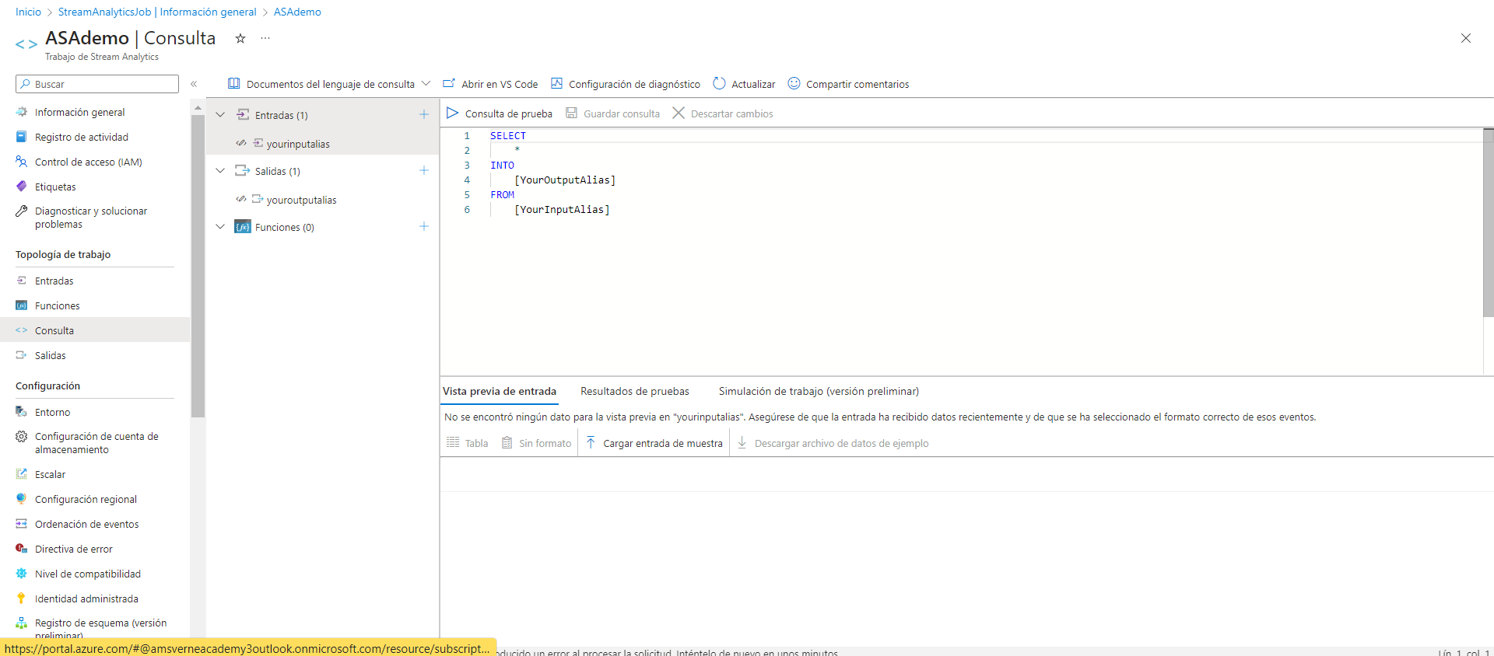Click the star icon to favorite ASAdemo
The image size is (1494, 656).
pyautogui.click(x=240, y=38)
